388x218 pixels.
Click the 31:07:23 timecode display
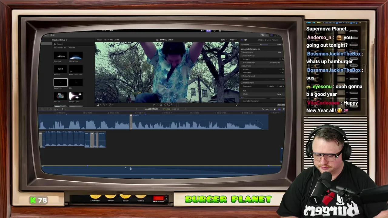tap(166, 105)
